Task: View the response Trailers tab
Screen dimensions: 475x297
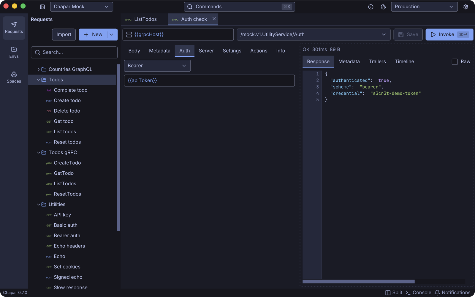Action: point(377,61)
